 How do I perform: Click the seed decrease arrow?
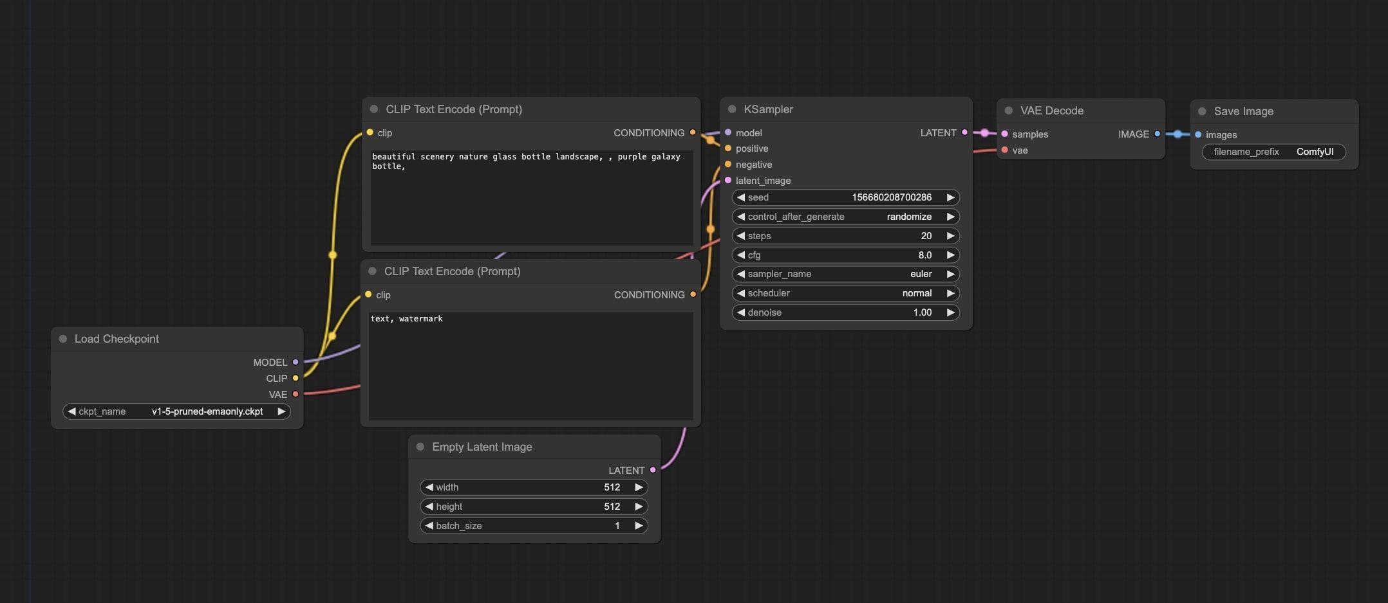click(741, 197)
